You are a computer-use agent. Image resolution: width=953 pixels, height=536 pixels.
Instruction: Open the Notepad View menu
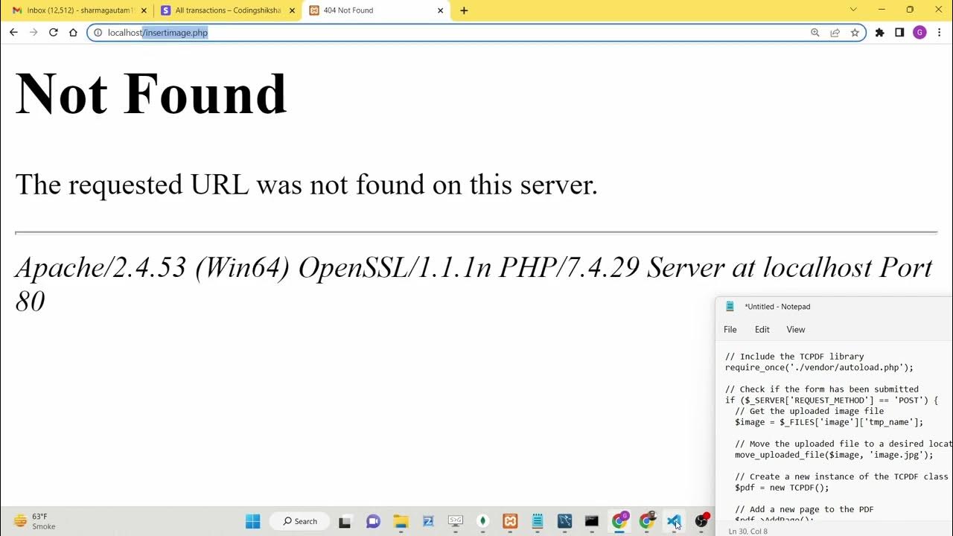point(795,330)
